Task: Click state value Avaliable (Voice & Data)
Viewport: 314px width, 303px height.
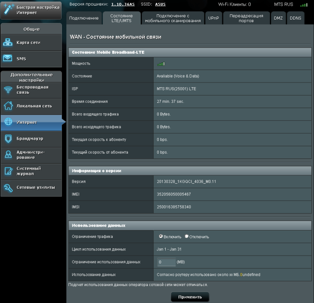Action: pos(178,76)
